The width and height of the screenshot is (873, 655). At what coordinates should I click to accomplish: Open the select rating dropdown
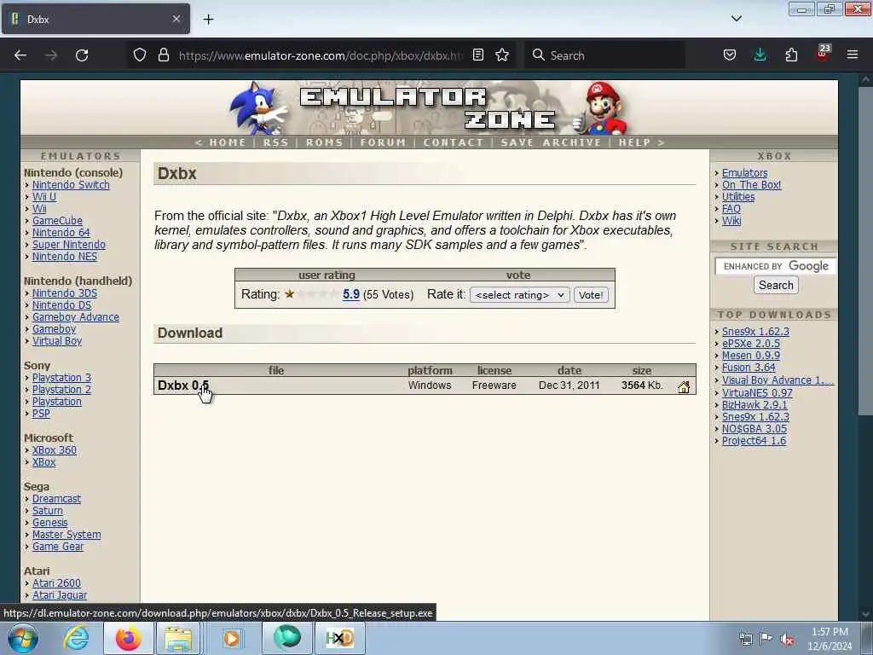519,295
